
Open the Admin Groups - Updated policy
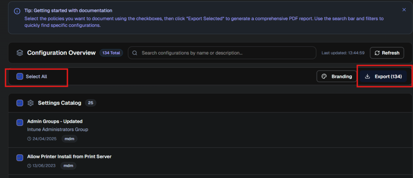[x=55, y=121]
